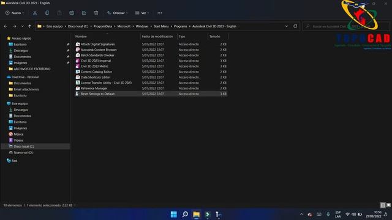Click 'Start Menu' in the address path
Image resolution: width=392 pixels, height=220 pixels.
[161, 26]
